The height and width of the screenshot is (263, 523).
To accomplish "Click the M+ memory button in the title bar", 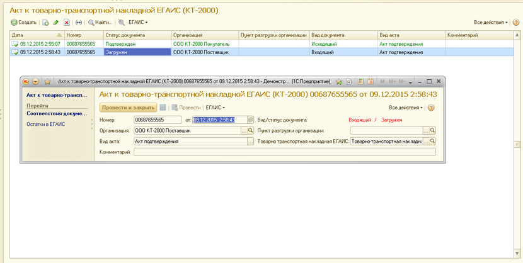I will (x=393, y=81).
